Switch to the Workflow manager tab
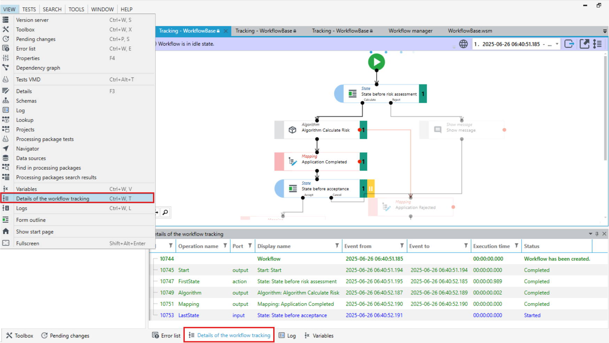Viewport: 609px width, 343px height. point(410,31)
